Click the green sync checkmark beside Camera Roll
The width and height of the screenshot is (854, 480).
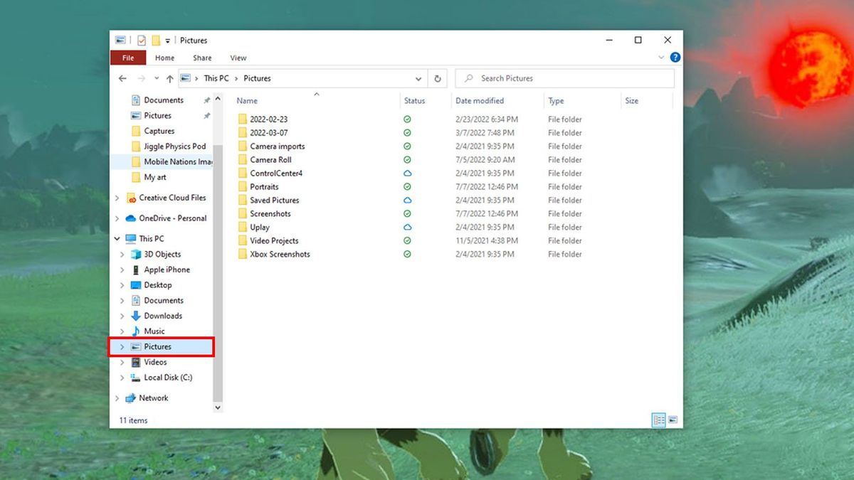coord(406,159)
